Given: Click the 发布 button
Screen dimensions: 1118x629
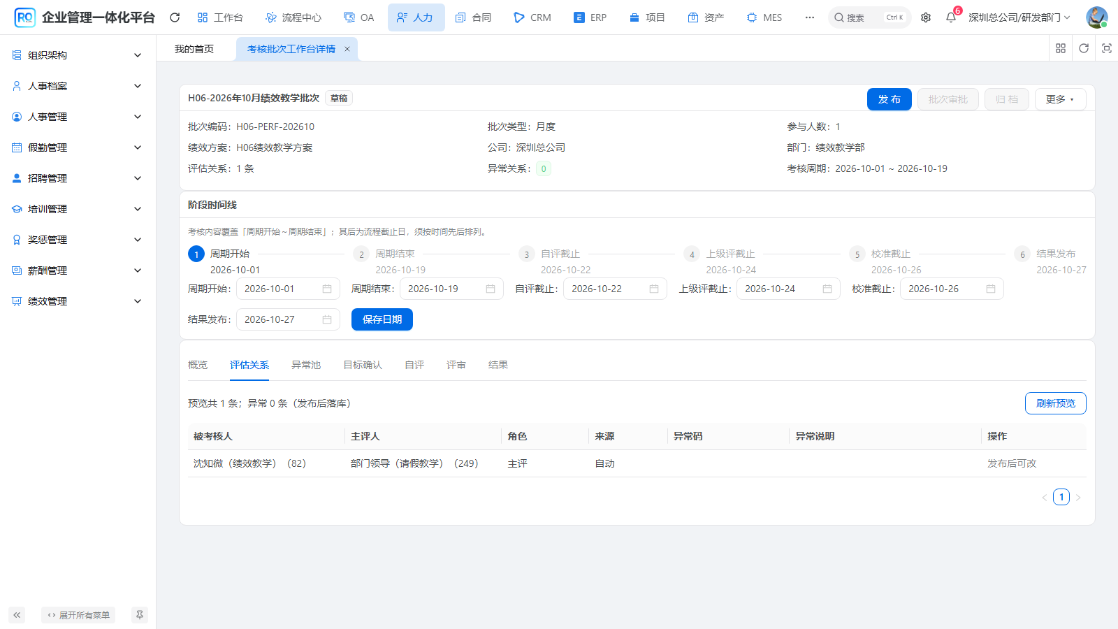Looking at the screenshot, I should click(x=890, y=99).
